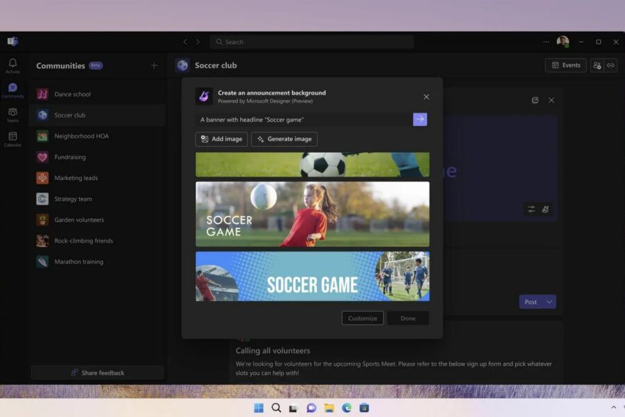Screen dimensions: 625x417
Task: Open the Activity bell in sidebar
Action: pos(12,65)
